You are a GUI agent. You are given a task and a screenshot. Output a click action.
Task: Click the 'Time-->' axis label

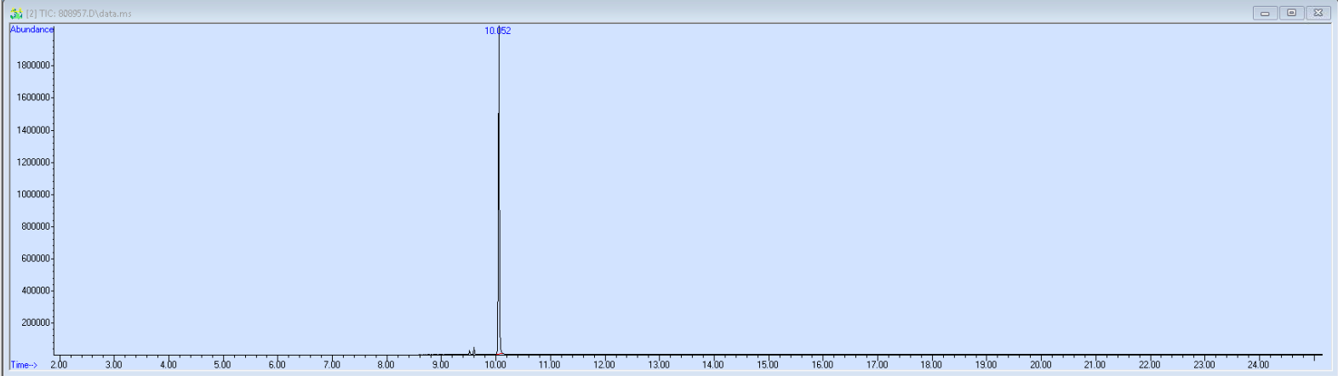tap(24, 365)
